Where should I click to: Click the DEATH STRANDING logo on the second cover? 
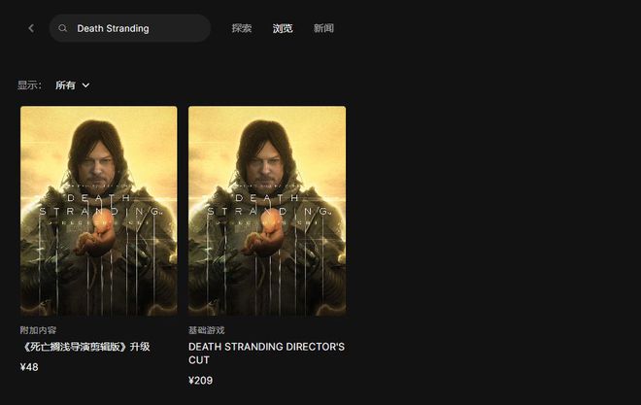click(x=267, y=204)
